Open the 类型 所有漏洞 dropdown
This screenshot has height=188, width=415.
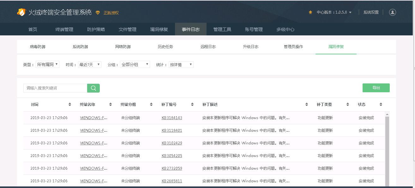point(47,64)
